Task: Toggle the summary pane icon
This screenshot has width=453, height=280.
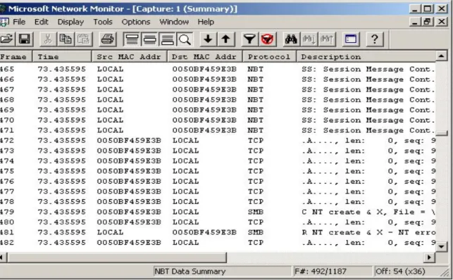Action: tap(132, 39)
